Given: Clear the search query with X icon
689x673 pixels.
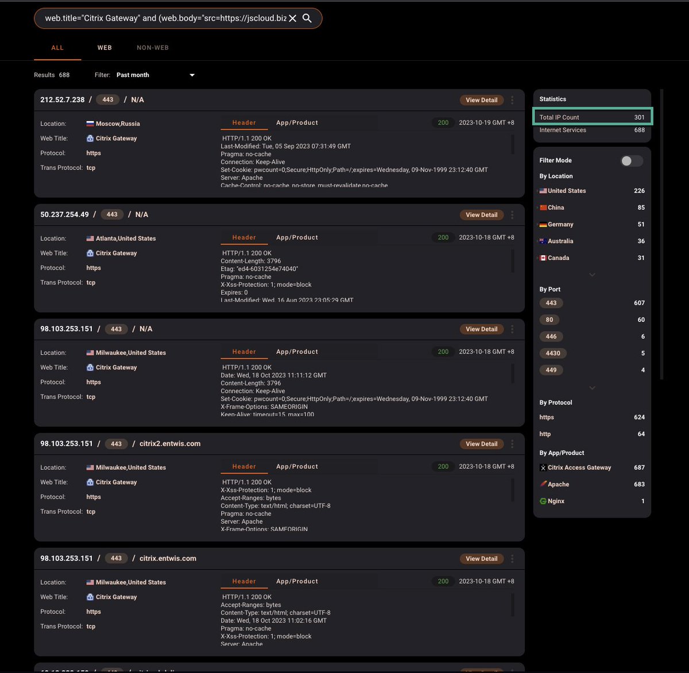Looking at the screenshot, I should [x=292, y=18].
